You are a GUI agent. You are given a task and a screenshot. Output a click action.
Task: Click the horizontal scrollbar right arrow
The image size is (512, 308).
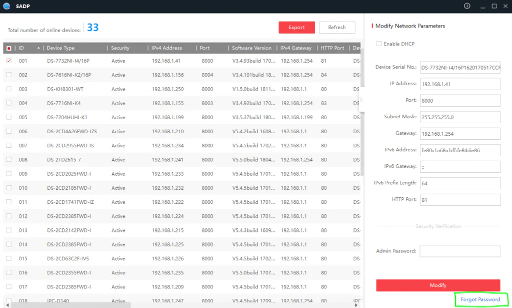coord(356,305)
